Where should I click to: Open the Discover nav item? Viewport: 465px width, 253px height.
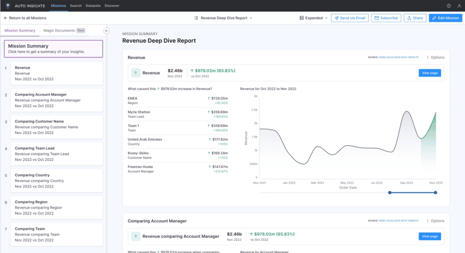click(x=112, y=6)
